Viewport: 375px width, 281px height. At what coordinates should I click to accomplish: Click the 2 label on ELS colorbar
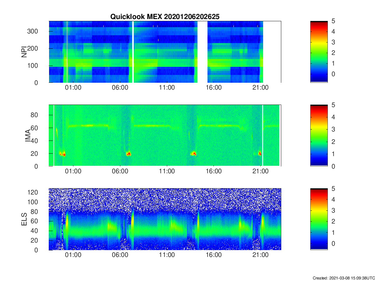coord(333,221)
